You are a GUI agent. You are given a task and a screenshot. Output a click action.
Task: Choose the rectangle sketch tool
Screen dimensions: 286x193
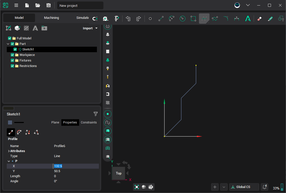(x=193, y=19)
